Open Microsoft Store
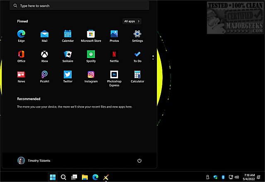The image size is (265, 182). (91, 34)
